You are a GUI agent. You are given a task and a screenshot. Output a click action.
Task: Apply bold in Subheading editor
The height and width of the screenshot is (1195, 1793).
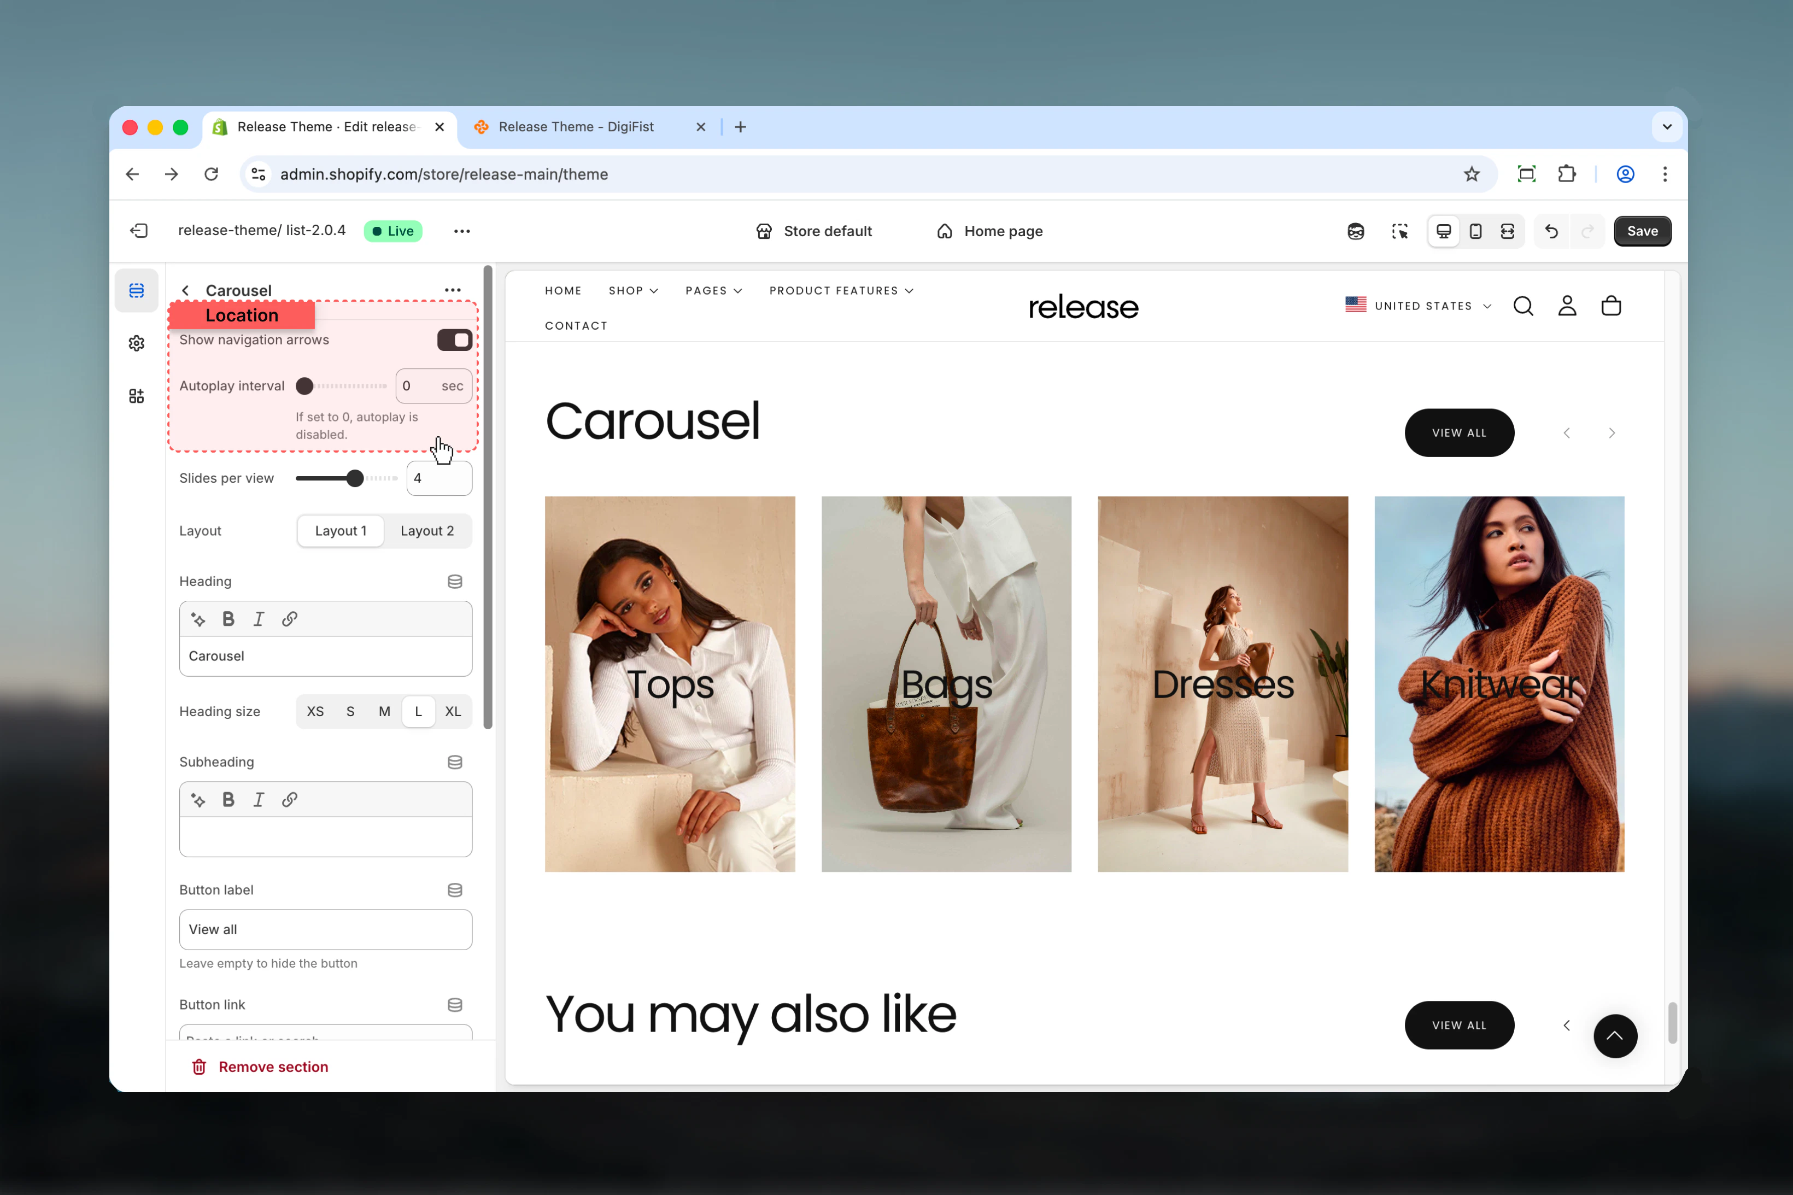click(x=228, y=799)
